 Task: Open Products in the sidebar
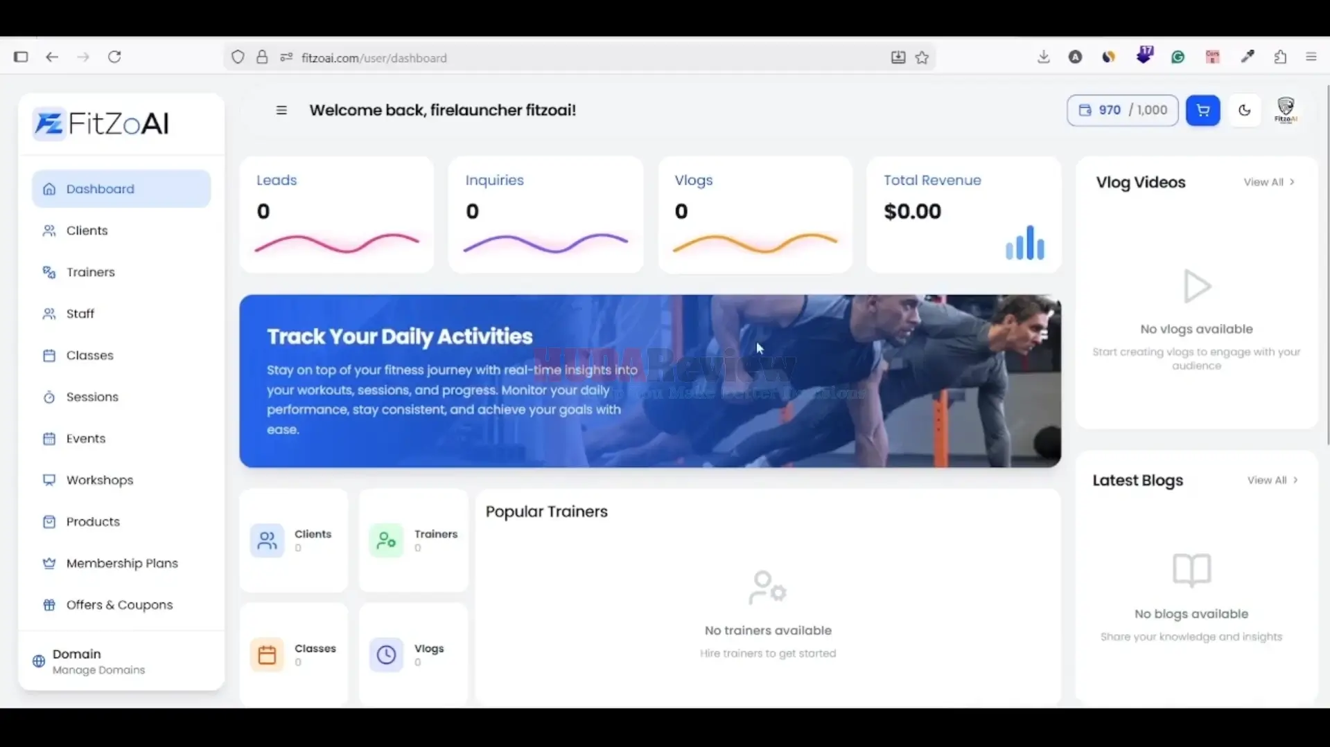pos(121,521)
